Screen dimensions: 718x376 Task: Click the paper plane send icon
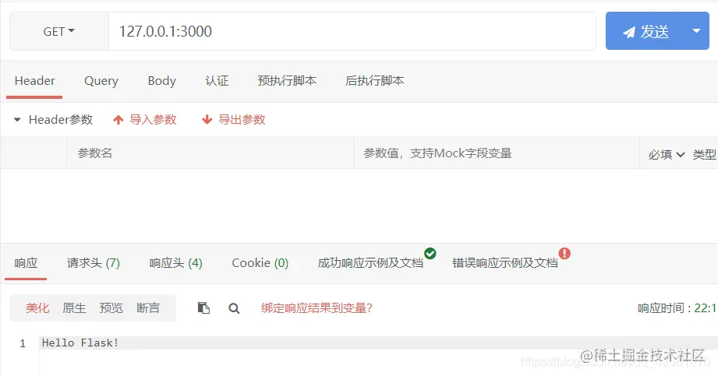(629, 32)
